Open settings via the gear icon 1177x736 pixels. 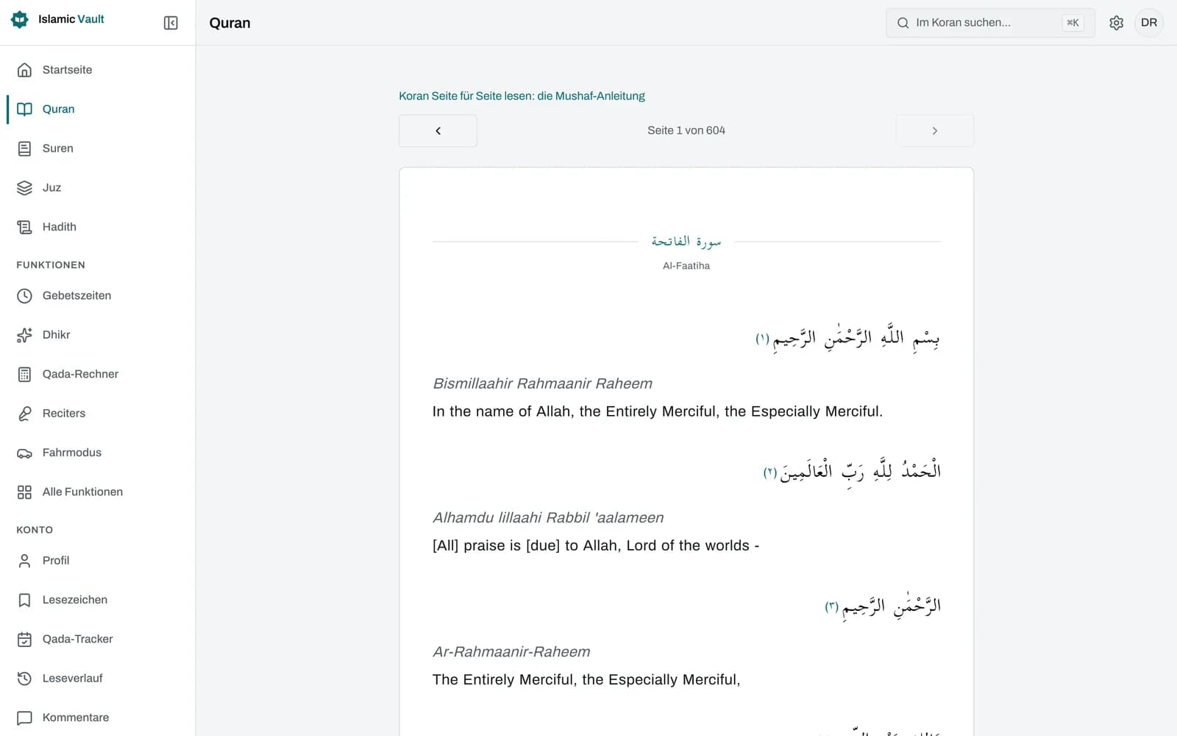click(1116, 23)
